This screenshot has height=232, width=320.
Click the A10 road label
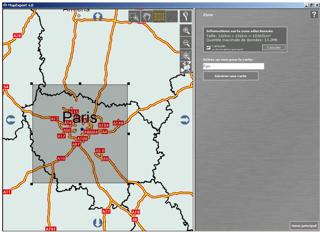coord(61,158)
